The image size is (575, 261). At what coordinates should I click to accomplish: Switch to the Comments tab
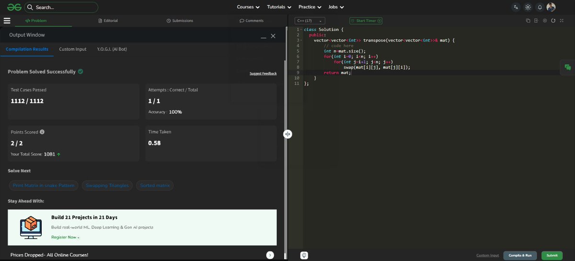[252, 21]
